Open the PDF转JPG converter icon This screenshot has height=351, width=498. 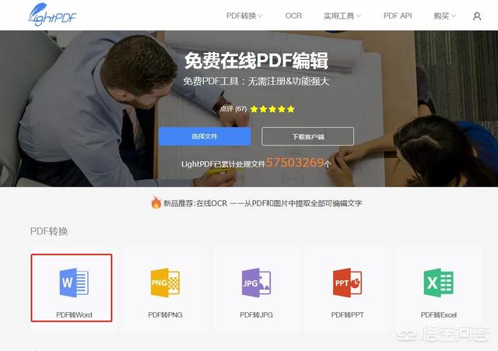[x=256, y=283]
